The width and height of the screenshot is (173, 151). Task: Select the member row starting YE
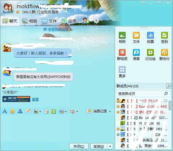tap(142, 123)
